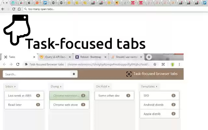Image resolution: width=208 pixels, height=130 pixels.
Task: Close the Tasks tab
Action: click(34, 57)
